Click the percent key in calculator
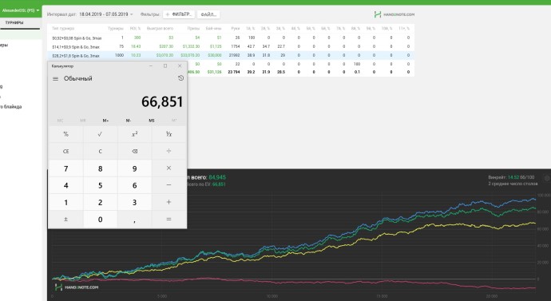 pyautogui.click(x=65, y=134)
